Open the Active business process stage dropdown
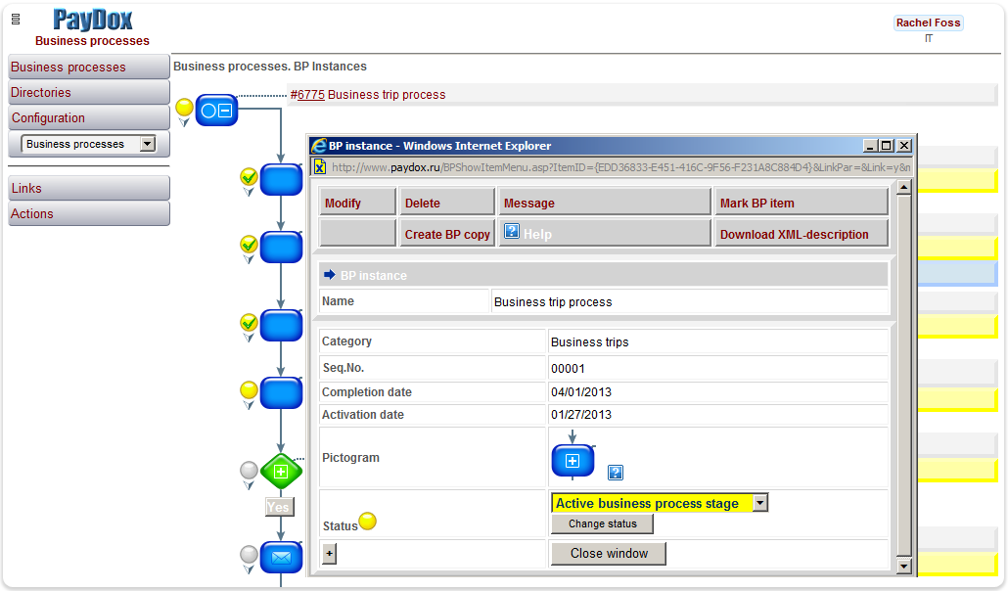Screen dimensions: 1008x591 coord(660,503)
